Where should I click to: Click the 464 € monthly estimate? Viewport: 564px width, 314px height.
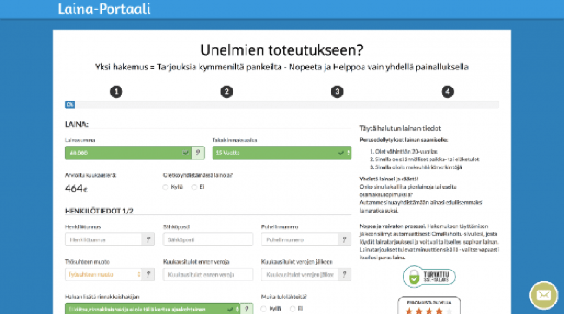(x=75, y=188)
